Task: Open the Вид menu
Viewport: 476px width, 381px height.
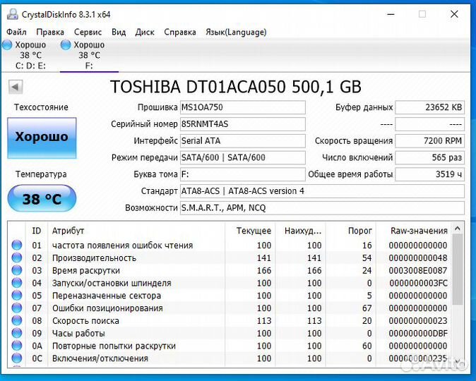Action: [119, 32]
